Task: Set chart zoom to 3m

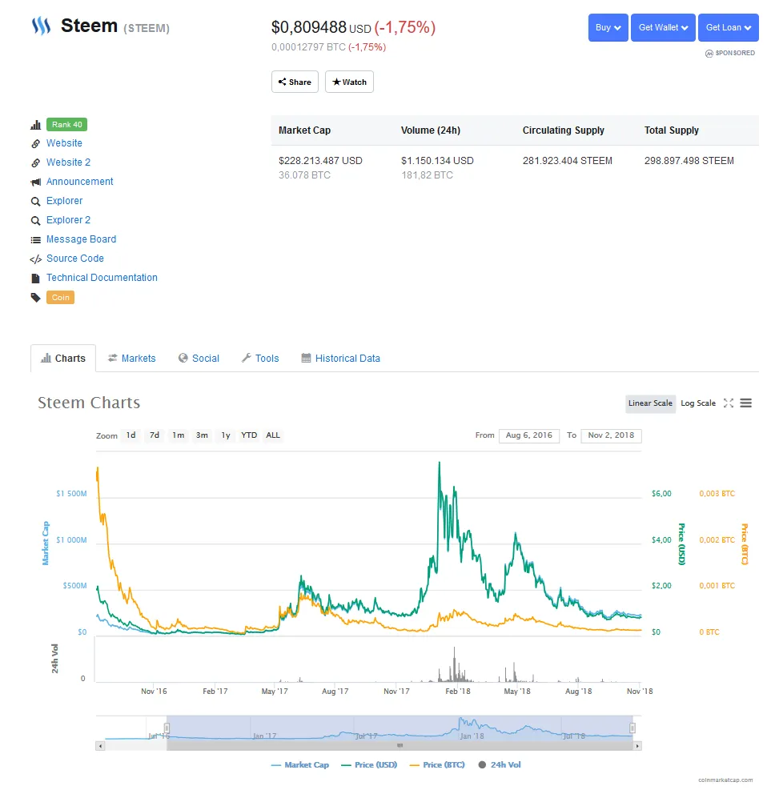Action: [202, 435]
